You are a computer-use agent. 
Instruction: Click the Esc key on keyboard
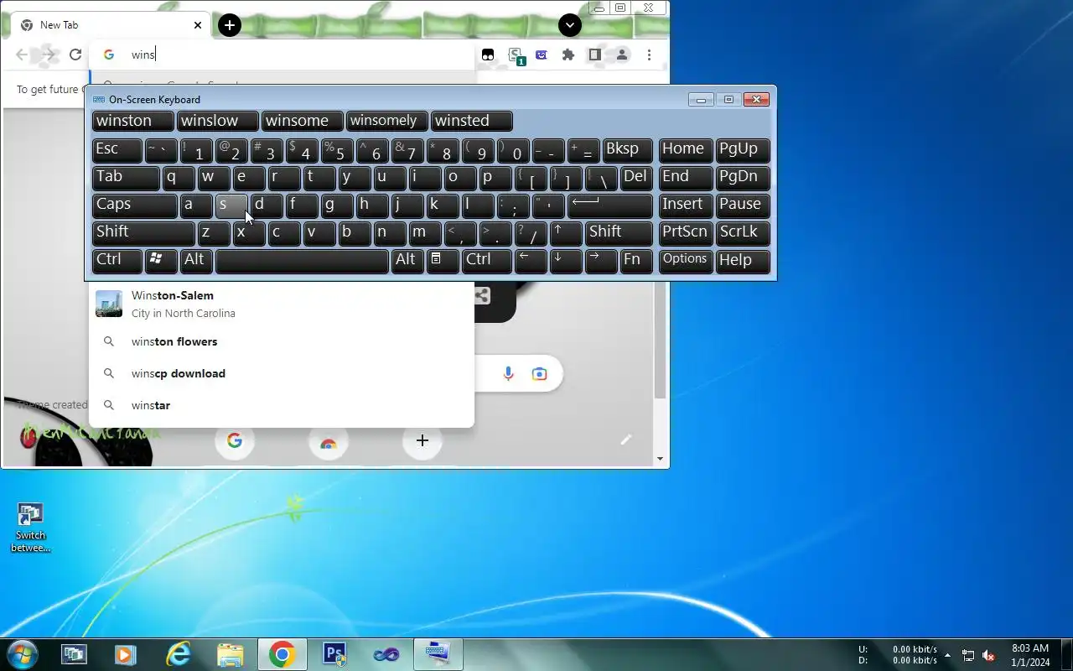coord(117,151)
